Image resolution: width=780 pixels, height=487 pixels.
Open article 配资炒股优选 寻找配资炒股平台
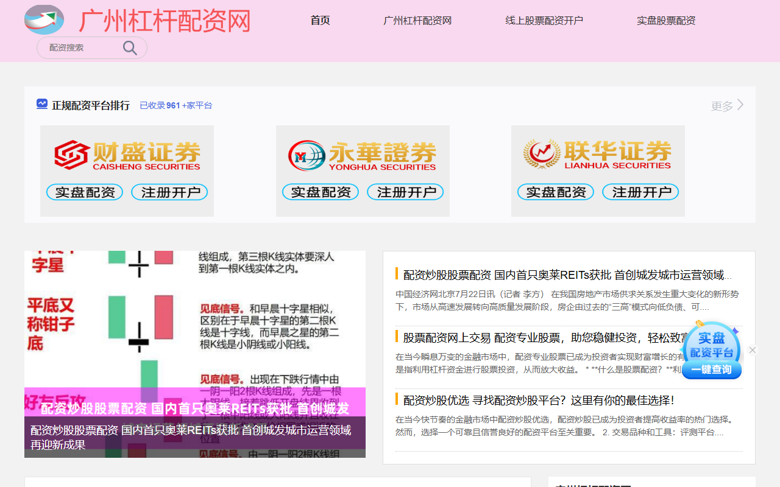coord(539,400)
